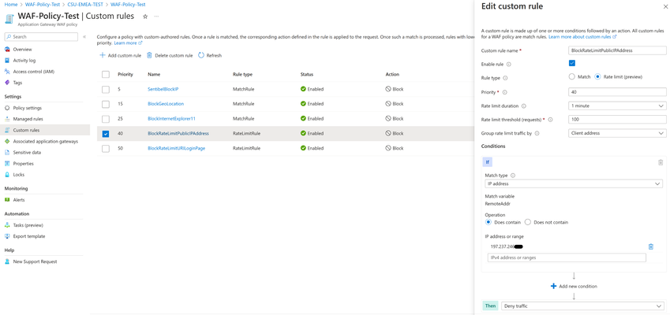Click the Add custom rule plus icon

102,55
